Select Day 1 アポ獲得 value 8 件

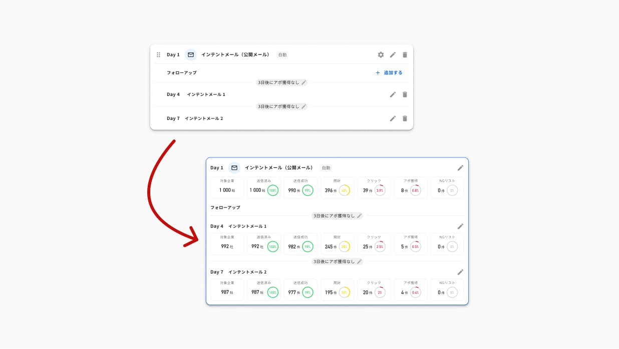point(404,190)
